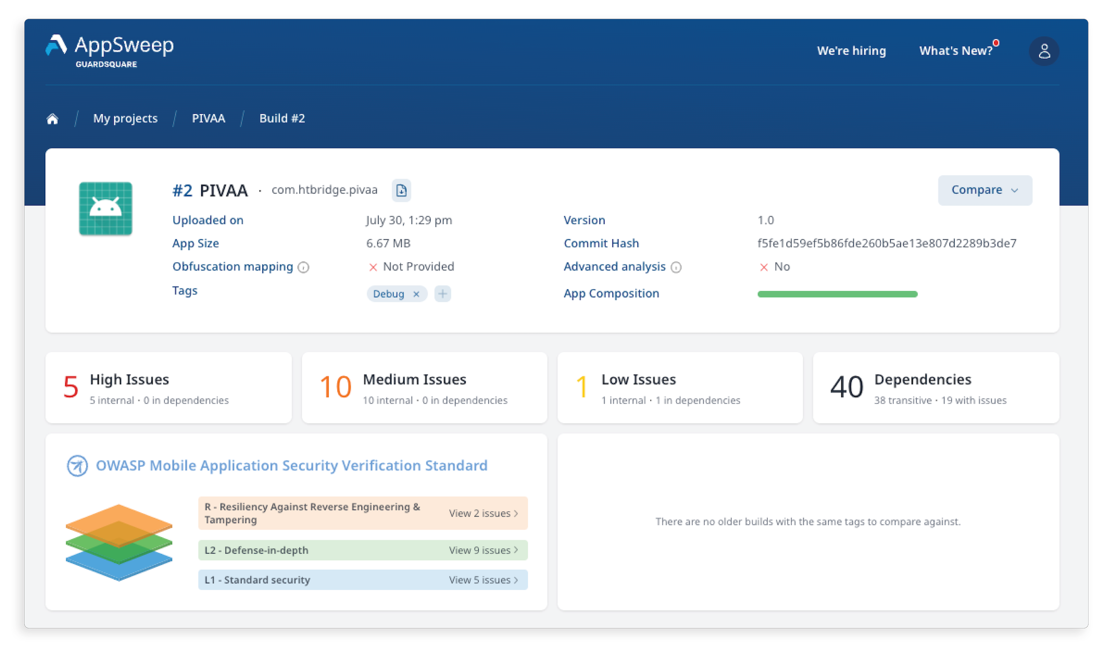Click the Advanced analysis info icon
1110x653 pixels.
677,267
